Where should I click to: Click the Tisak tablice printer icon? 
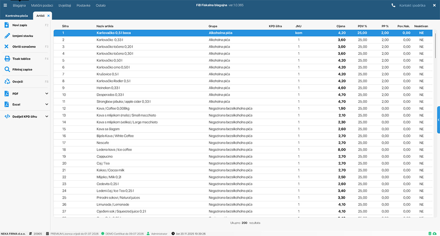point(7,59)
